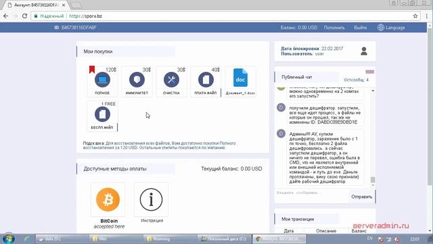Reload the page

[24, 16]
